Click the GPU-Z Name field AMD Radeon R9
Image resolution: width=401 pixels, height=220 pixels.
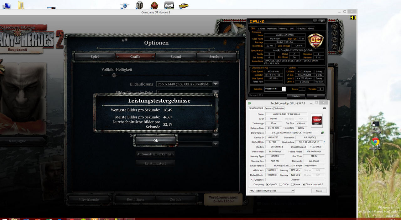[x=286, y=114]
